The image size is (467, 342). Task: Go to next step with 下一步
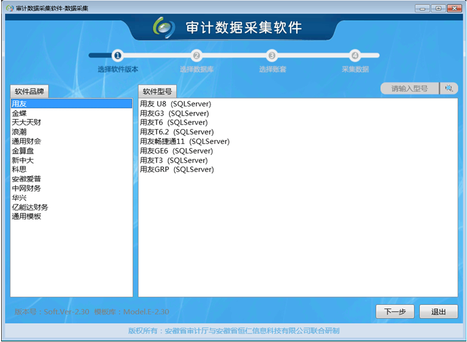click(x=395, y=311)
